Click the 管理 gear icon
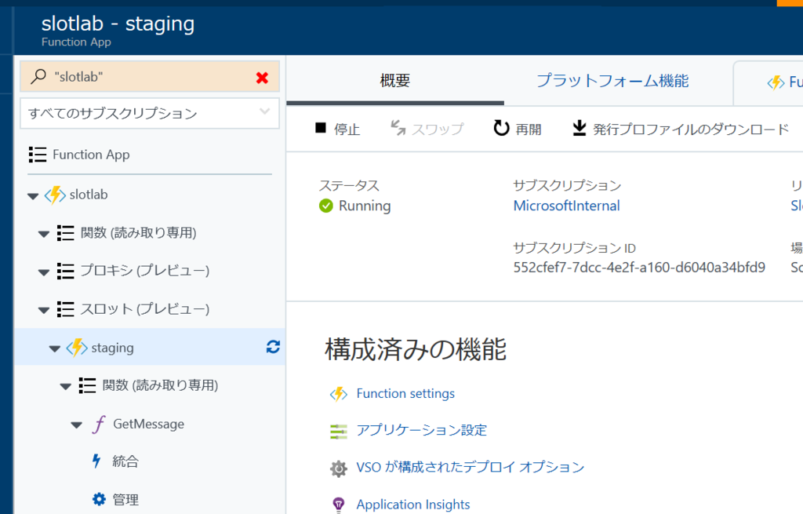Viewport: 803px width, 514px height. point(99,499)
